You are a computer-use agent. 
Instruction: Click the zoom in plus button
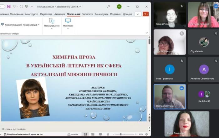pos(136,134)
